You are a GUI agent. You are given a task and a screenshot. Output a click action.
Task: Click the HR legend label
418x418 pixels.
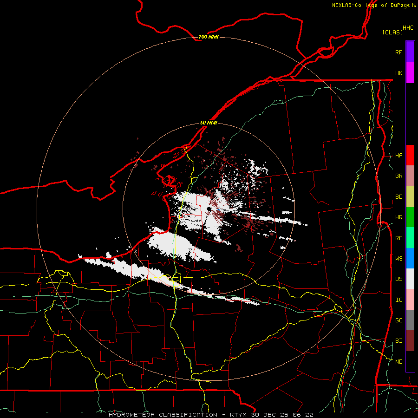tap(398, 217)
